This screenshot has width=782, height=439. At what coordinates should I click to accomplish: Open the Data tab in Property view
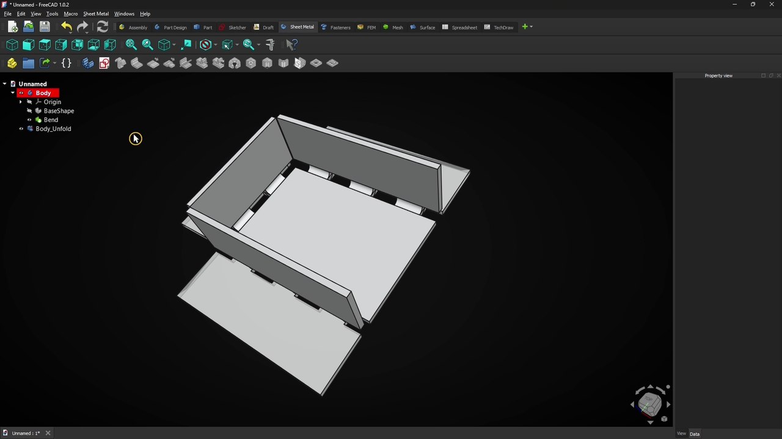pos(695,434)
